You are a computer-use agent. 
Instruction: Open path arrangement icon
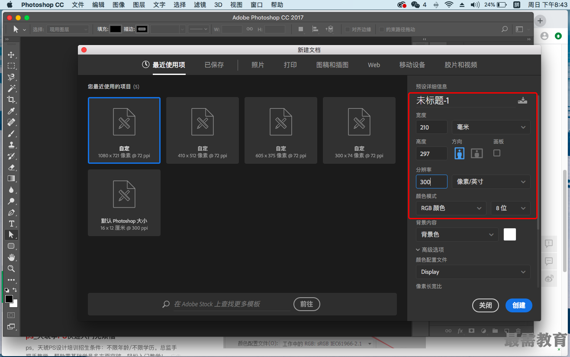(x=329, y=29)
